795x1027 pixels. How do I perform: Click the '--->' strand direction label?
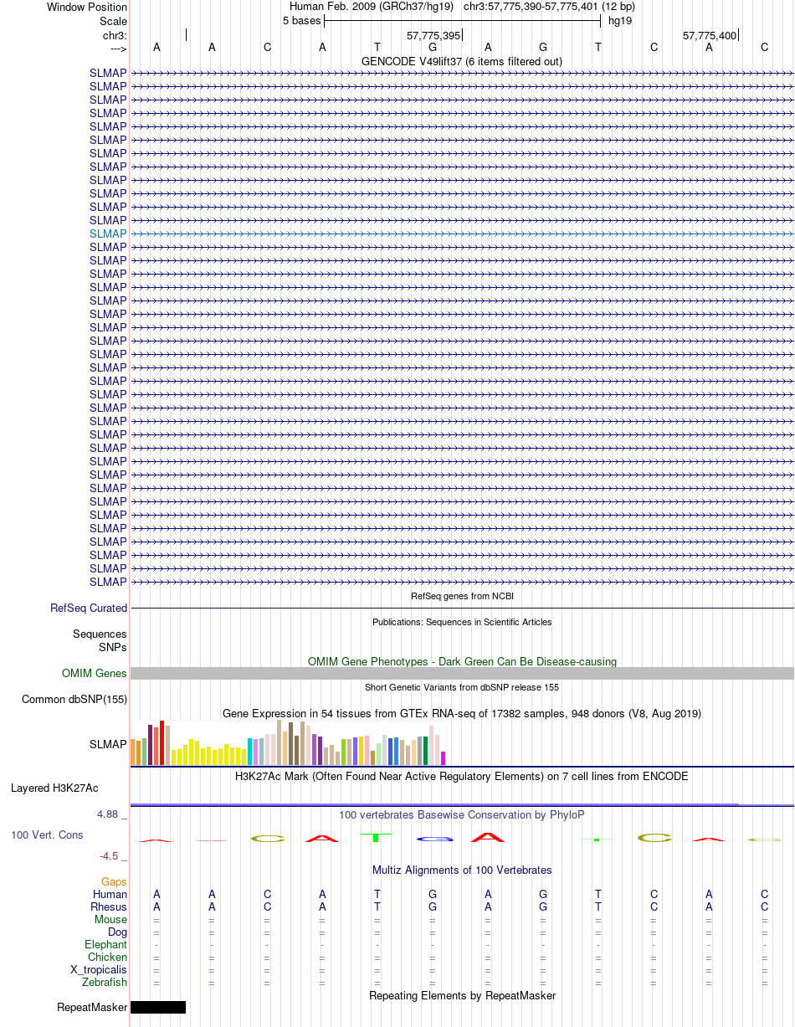pyautogui.click(x=118, y=49)
